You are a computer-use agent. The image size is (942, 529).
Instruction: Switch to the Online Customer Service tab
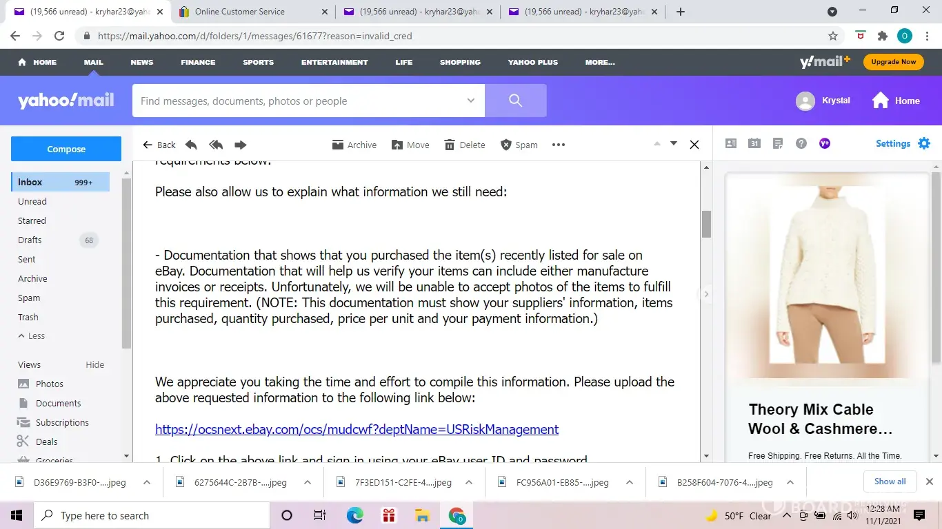coord(248,12)
